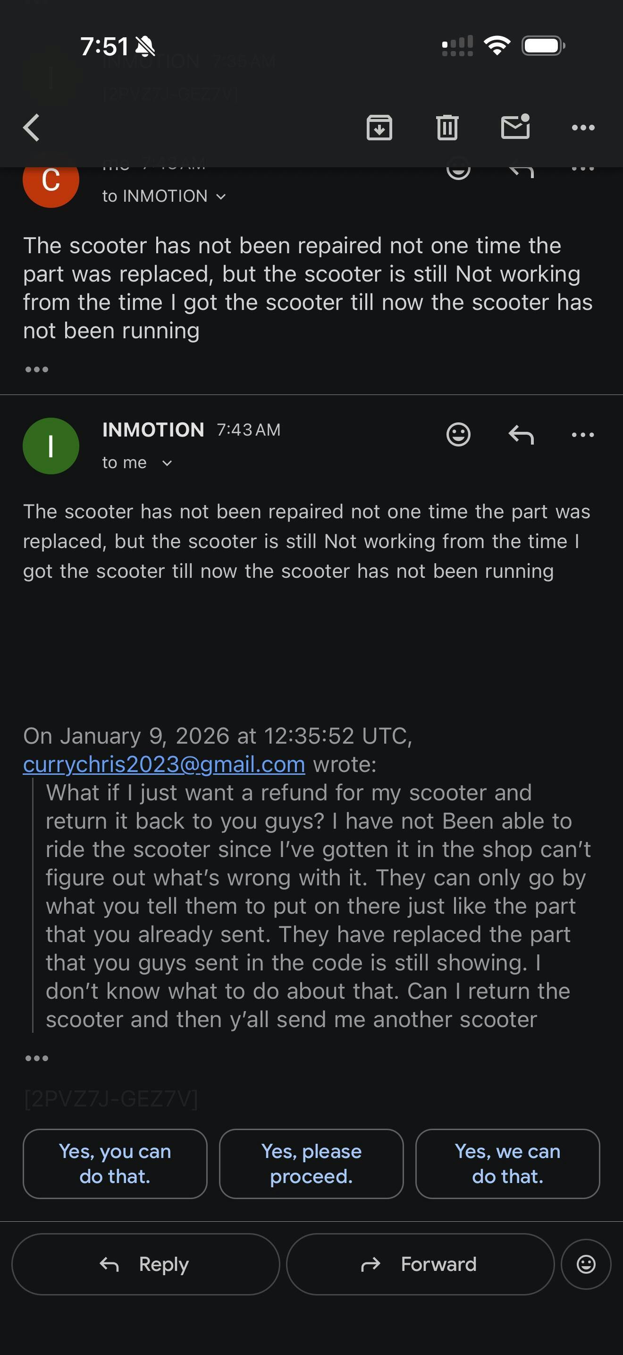Viewport: 623px width, 1355px height.
Task: Show trimmed content in first message
Action: tap(37, 369)
